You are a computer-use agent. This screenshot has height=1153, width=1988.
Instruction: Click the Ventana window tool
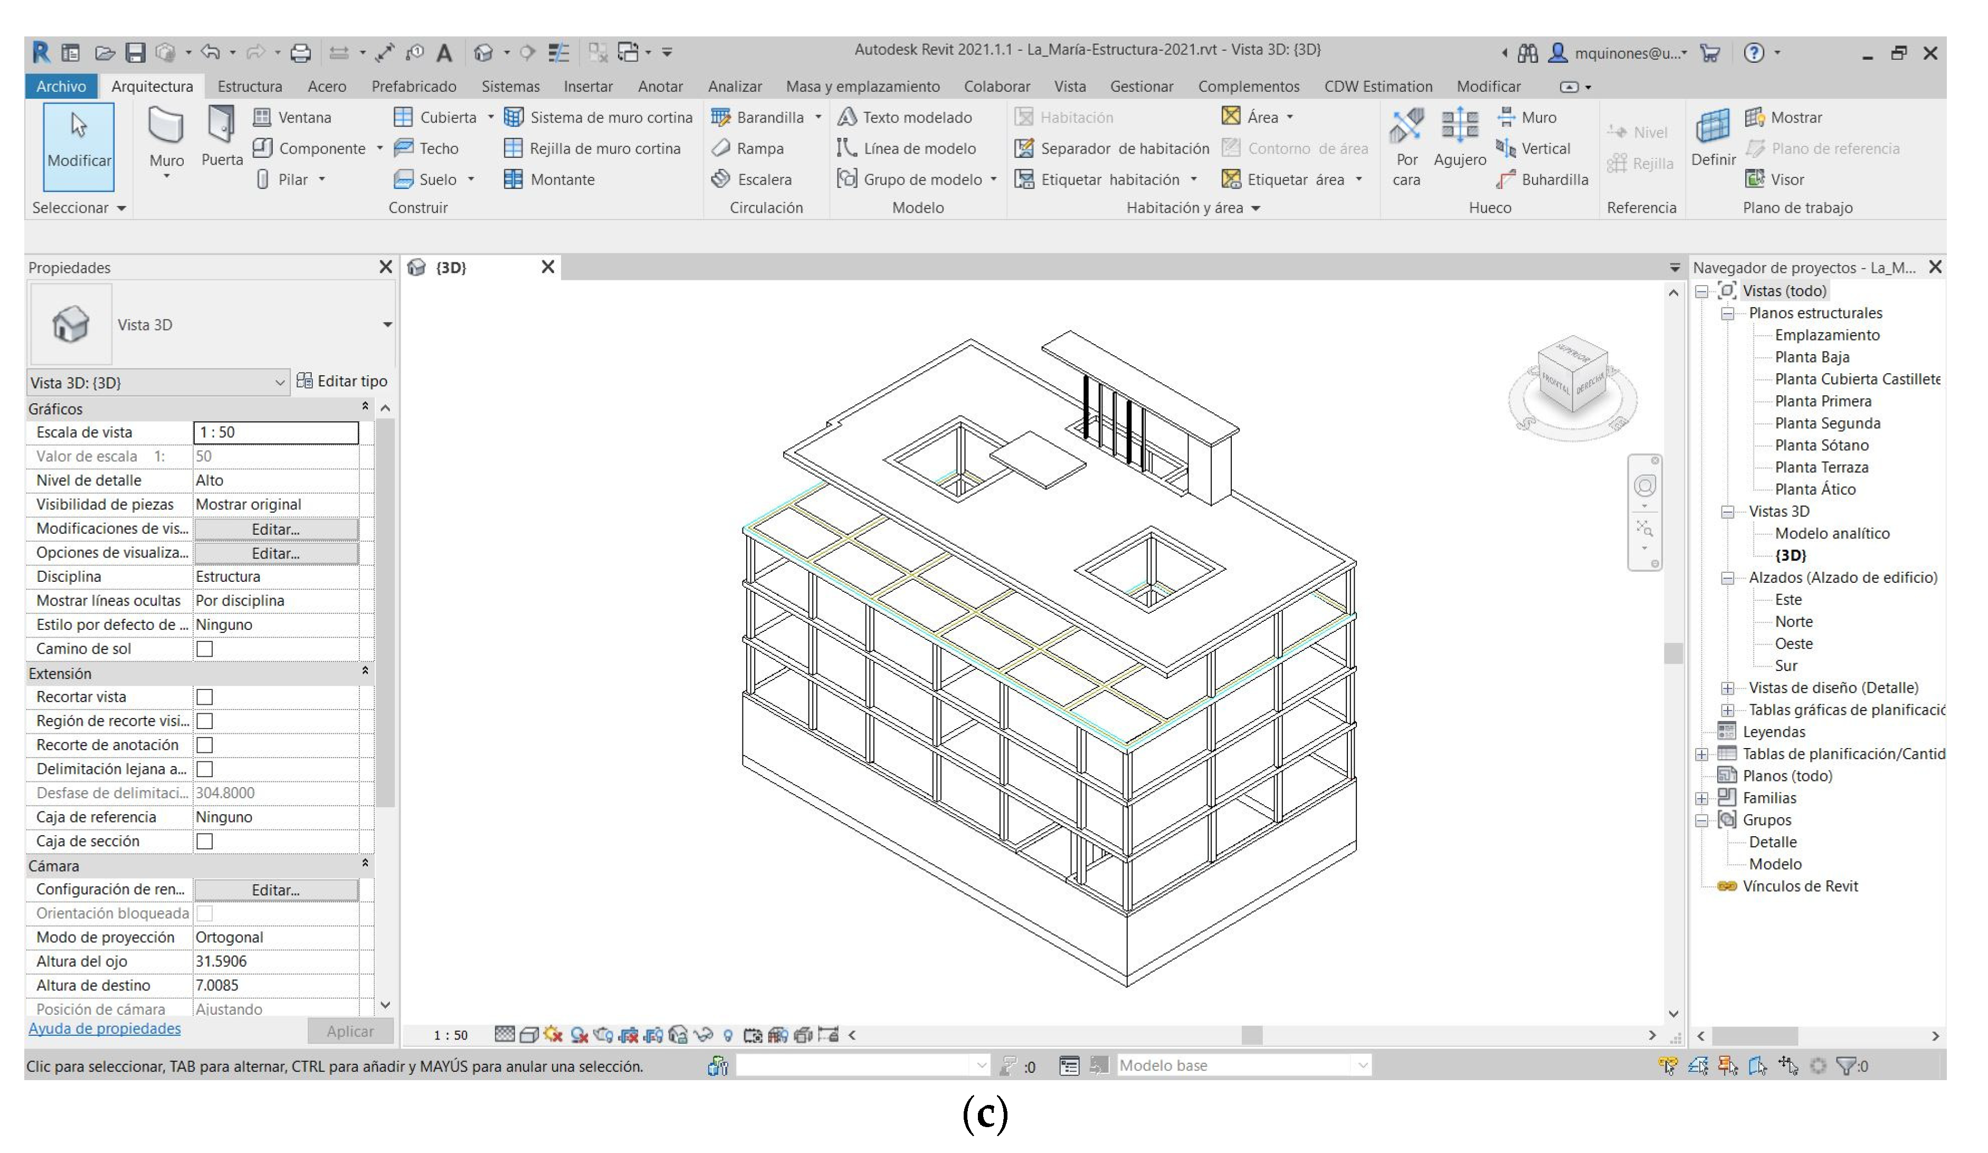293,118
